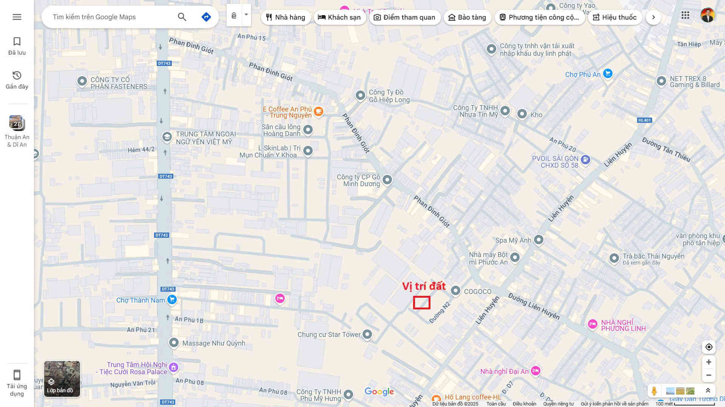Click the Google Maps search field
Image resolution: width=725 pixels, height=407 pixels.
pyautogui.click(x=113, y=17)
